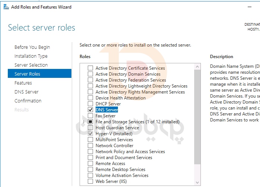This screenshot has height=187, width=260.
Task: Click the roles list scroll-down arrow
Action: [197, 183]
